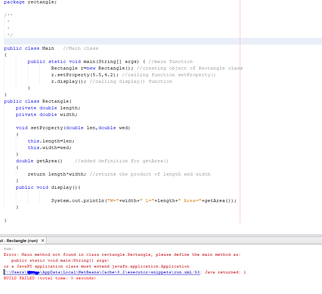Screen dimensions: 322x294
Task: Place cursor on "public class Main" declaration
Action: pos(28,48)
